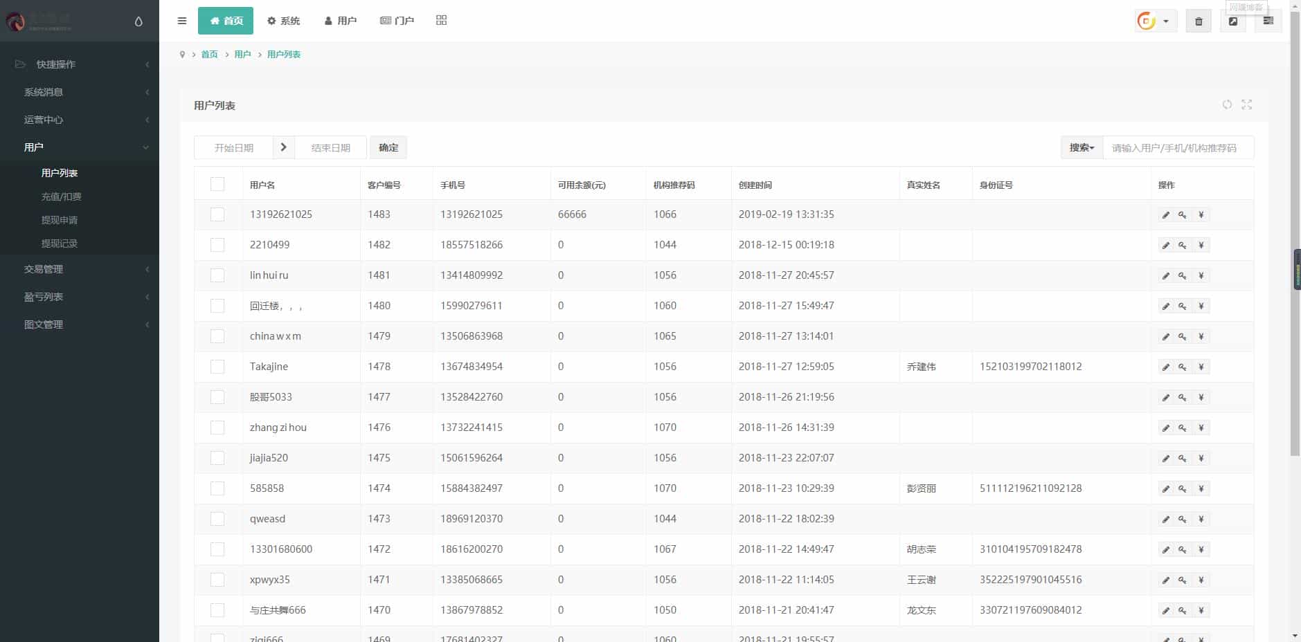The height and width of the screenshot is (642, 1301).
Task: Go to 首页 via breadcrumb link
Action: click(x=209, y=55)
